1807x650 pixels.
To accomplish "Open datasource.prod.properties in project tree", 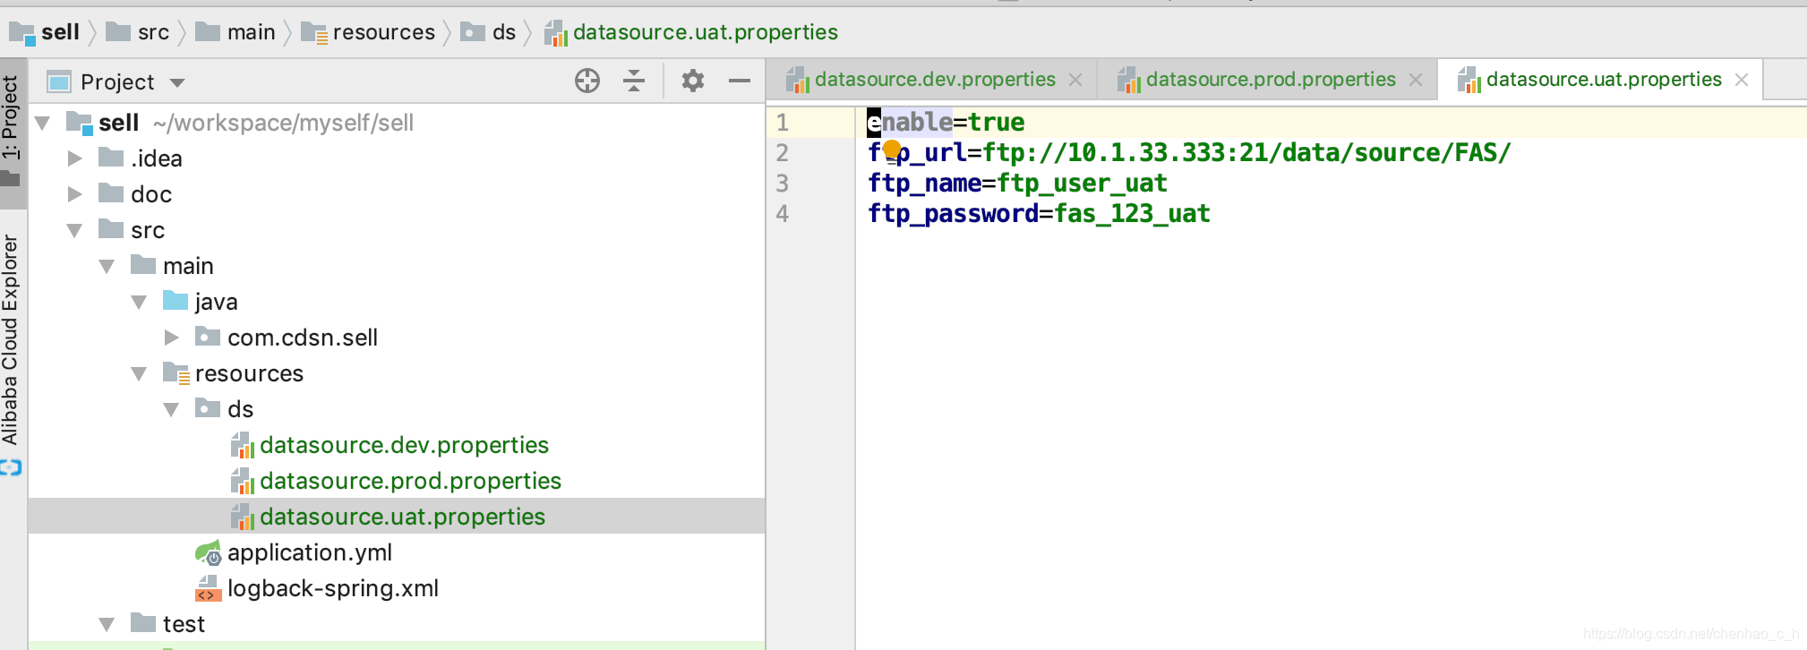I will pyautogui.click(x=410, y=481).
